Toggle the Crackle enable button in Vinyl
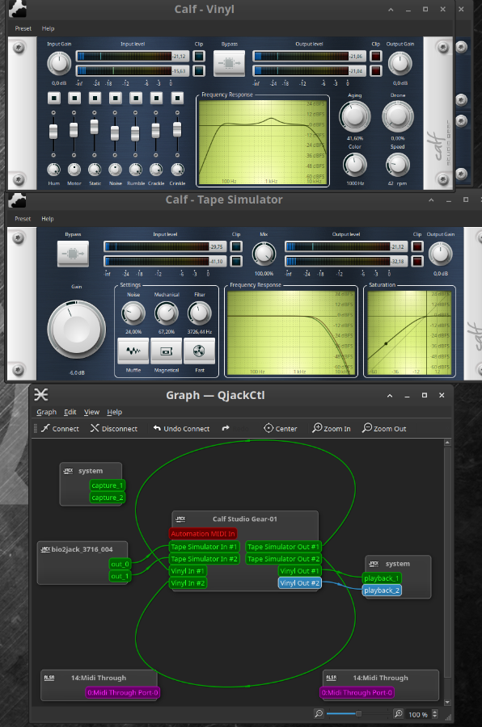The height and width of the screenshot is (727, 482). click(x=156, y=98)
